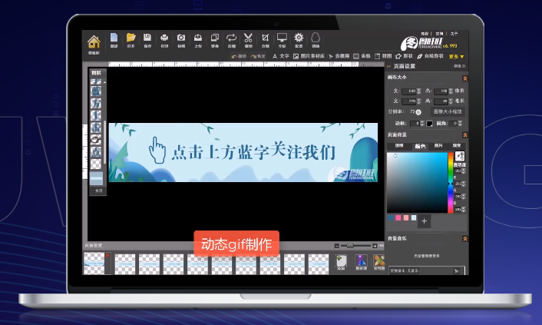Open the 教程 tutorial link
The height and width of the screenshot is (325, 542).
(425, 34)
